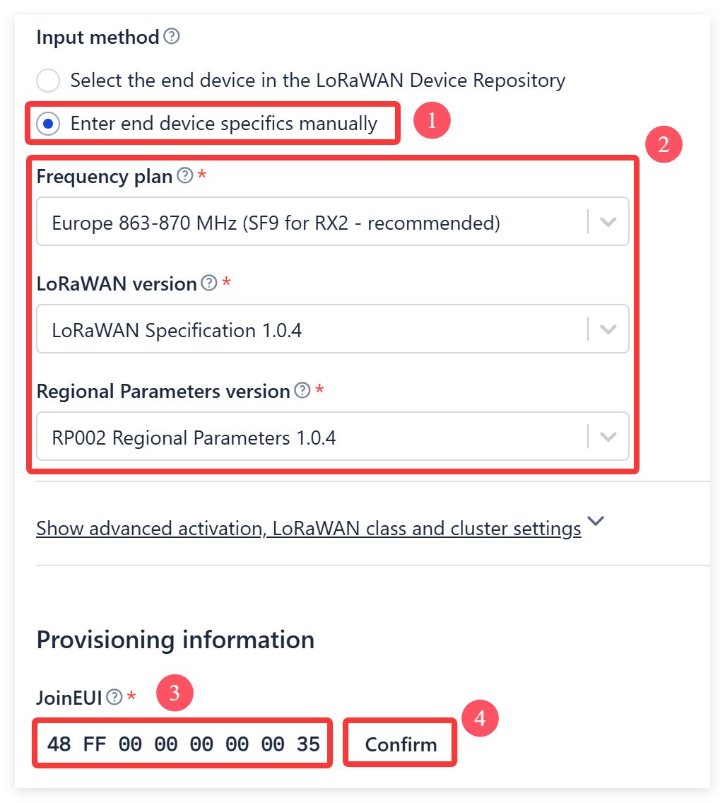Click the 'Enter end device specifics manually' label
Screen dimensions: 725x803
[x=224, y=124]
